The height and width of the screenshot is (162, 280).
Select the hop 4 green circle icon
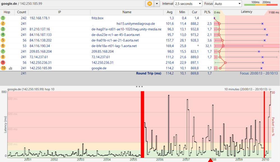coord(3,34)
